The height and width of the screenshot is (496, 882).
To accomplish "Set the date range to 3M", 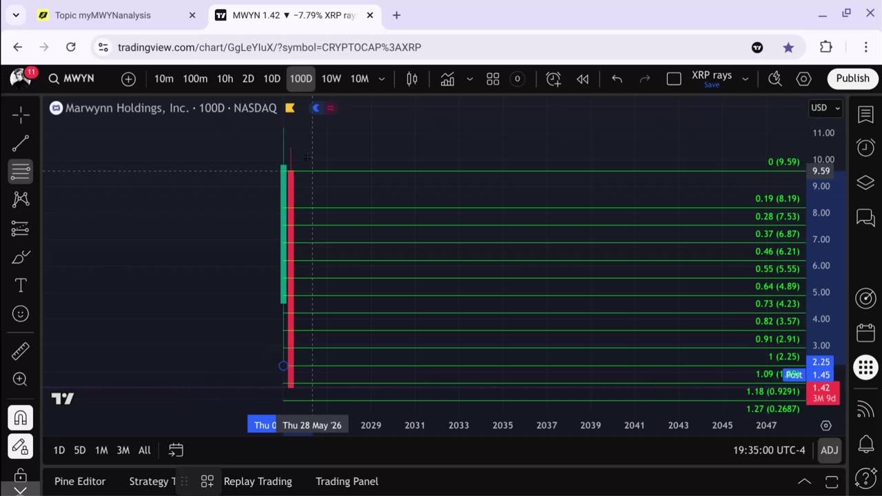I will click(x=123, y=451).
